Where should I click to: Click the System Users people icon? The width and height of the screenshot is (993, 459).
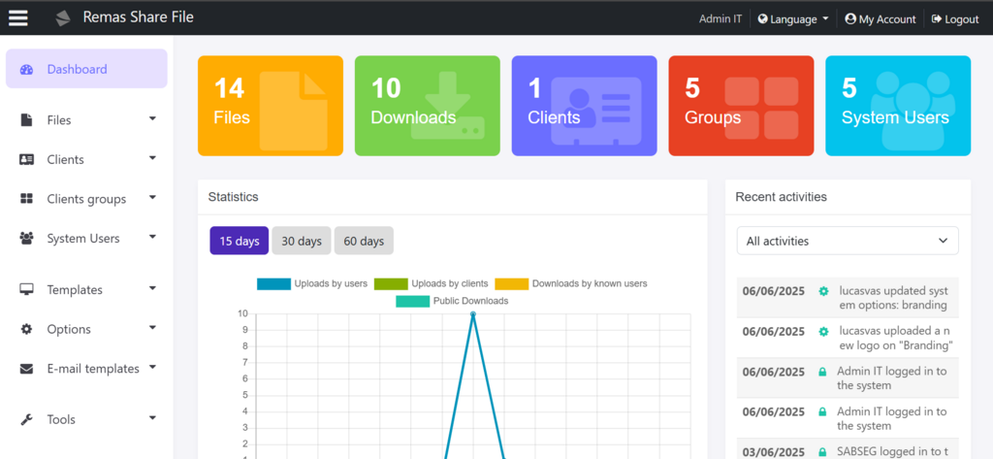pos(26,239)
